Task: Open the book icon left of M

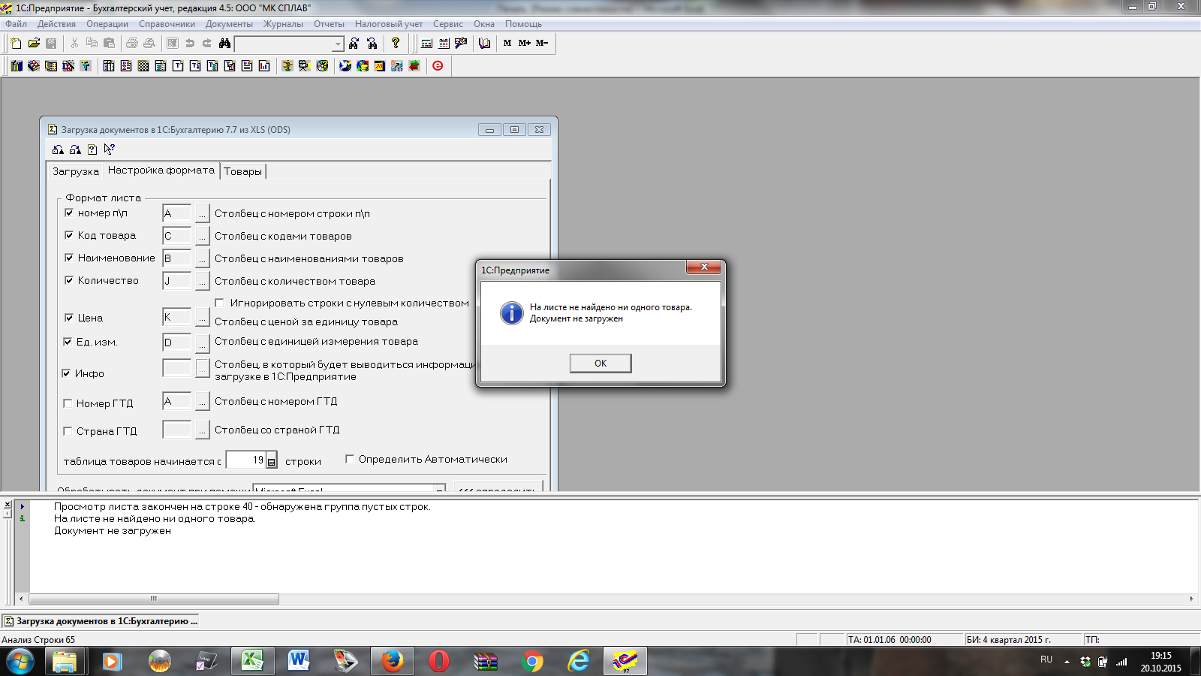Action: [x=484, y=44]
